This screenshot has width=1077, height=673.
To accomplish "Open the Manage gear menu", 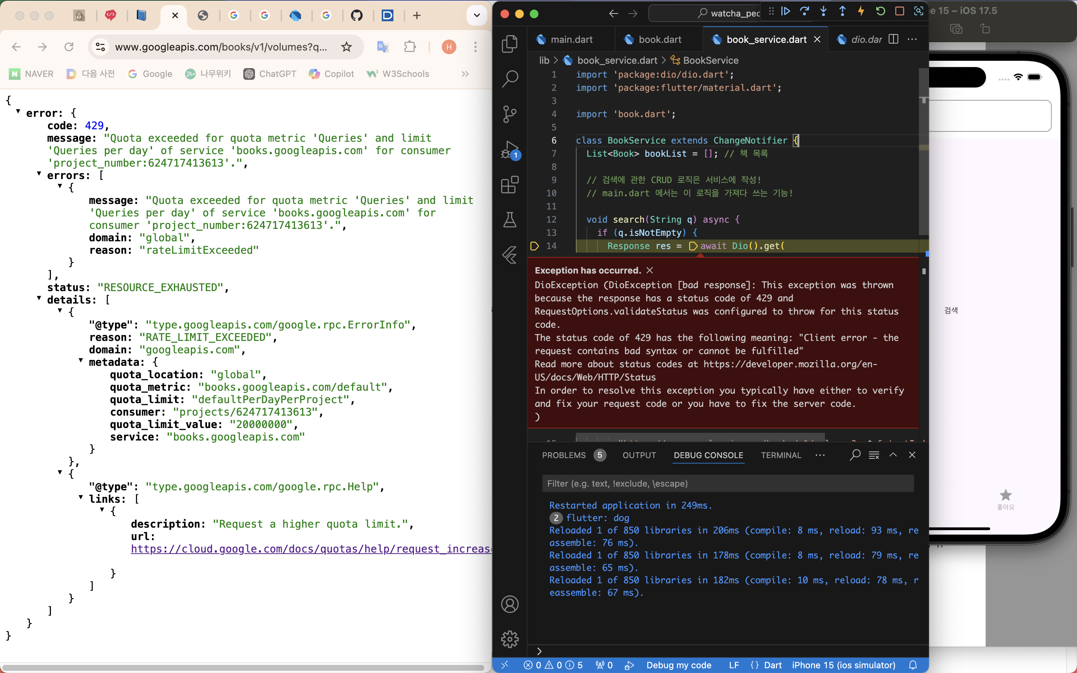I will (509, 639).
